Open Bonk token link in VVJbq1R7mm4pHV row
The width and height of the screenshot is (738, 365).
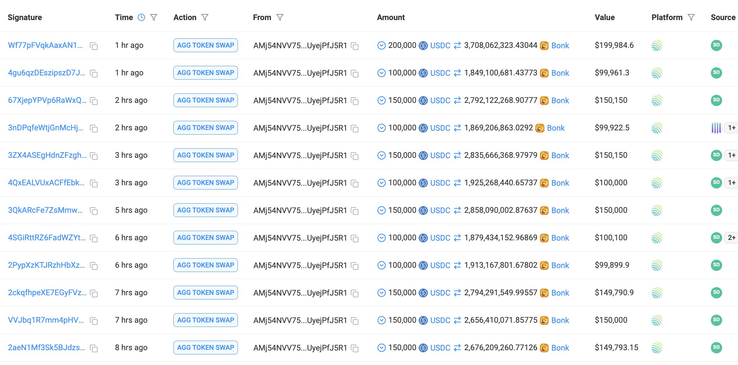click(x=560, y=320)
